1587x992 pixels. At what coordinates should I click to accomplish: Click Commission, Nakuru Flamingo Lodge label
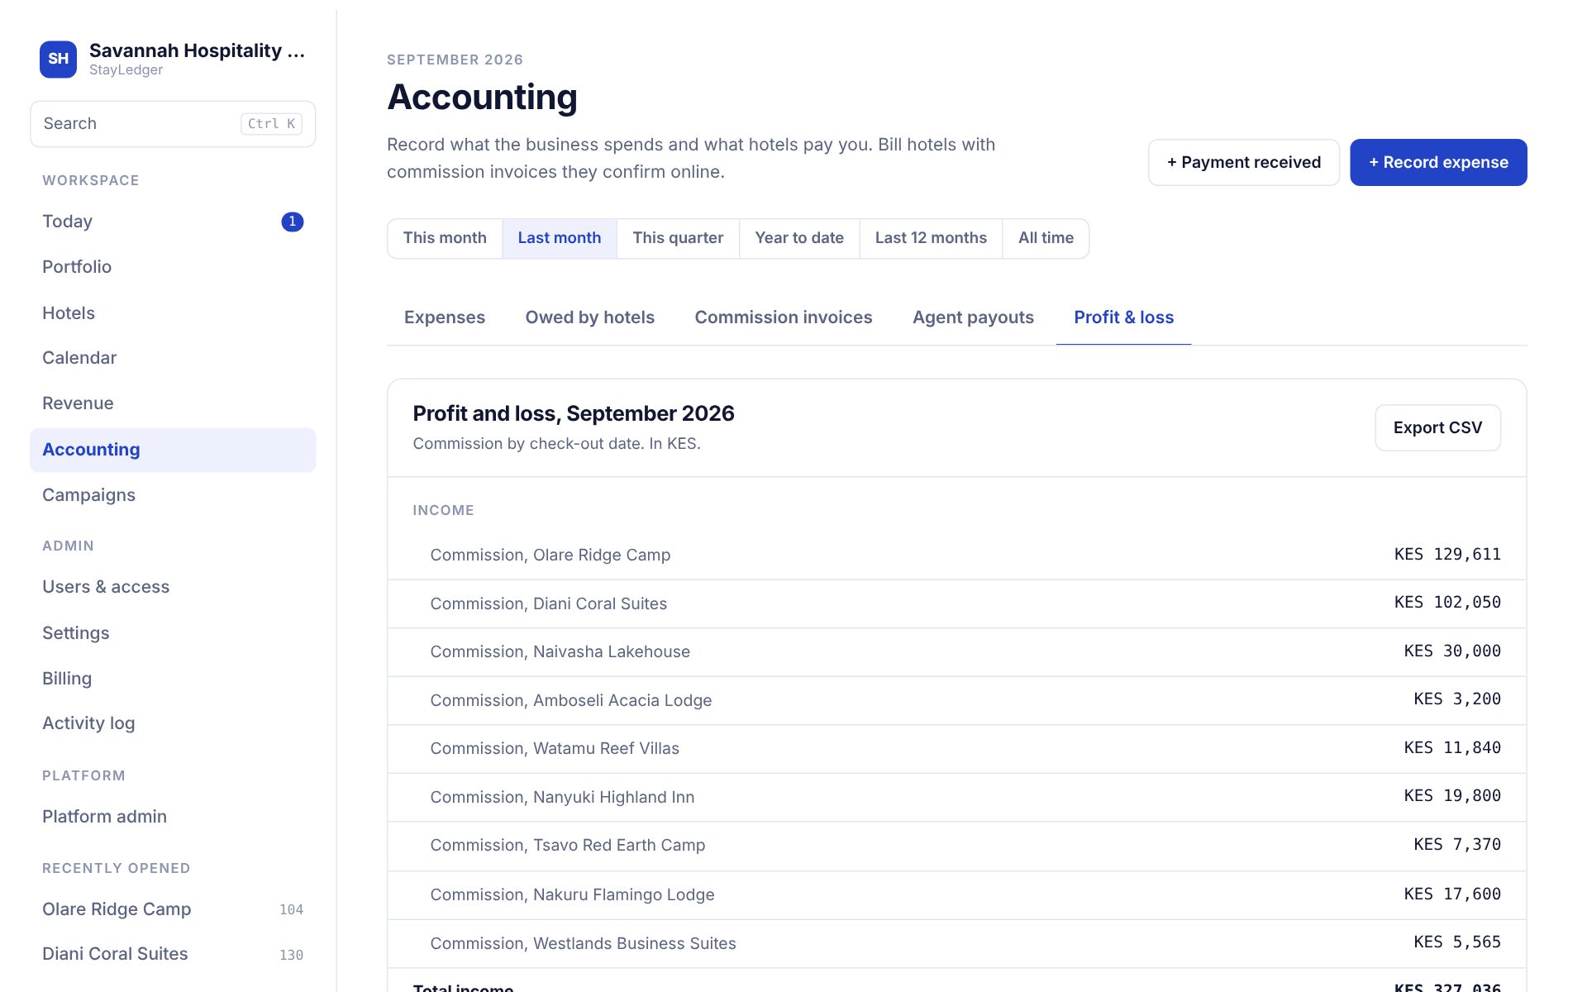click(572, 895)
